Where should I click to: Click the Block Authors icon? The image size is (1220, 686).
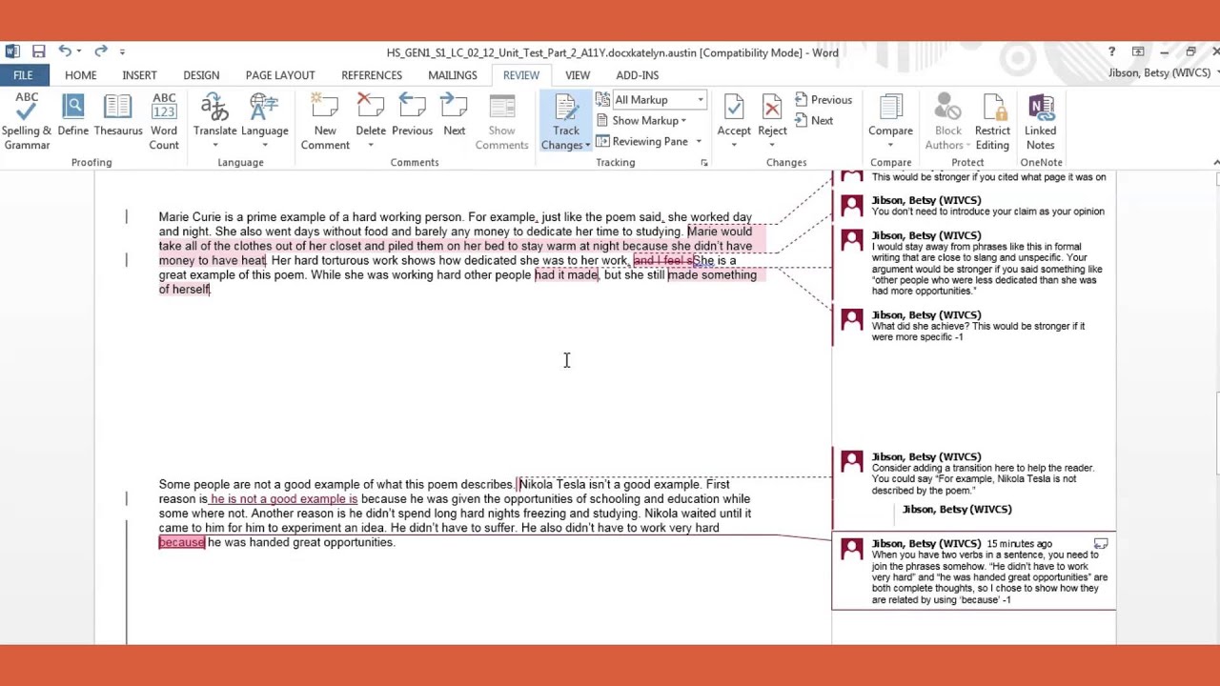coord(947,108)
